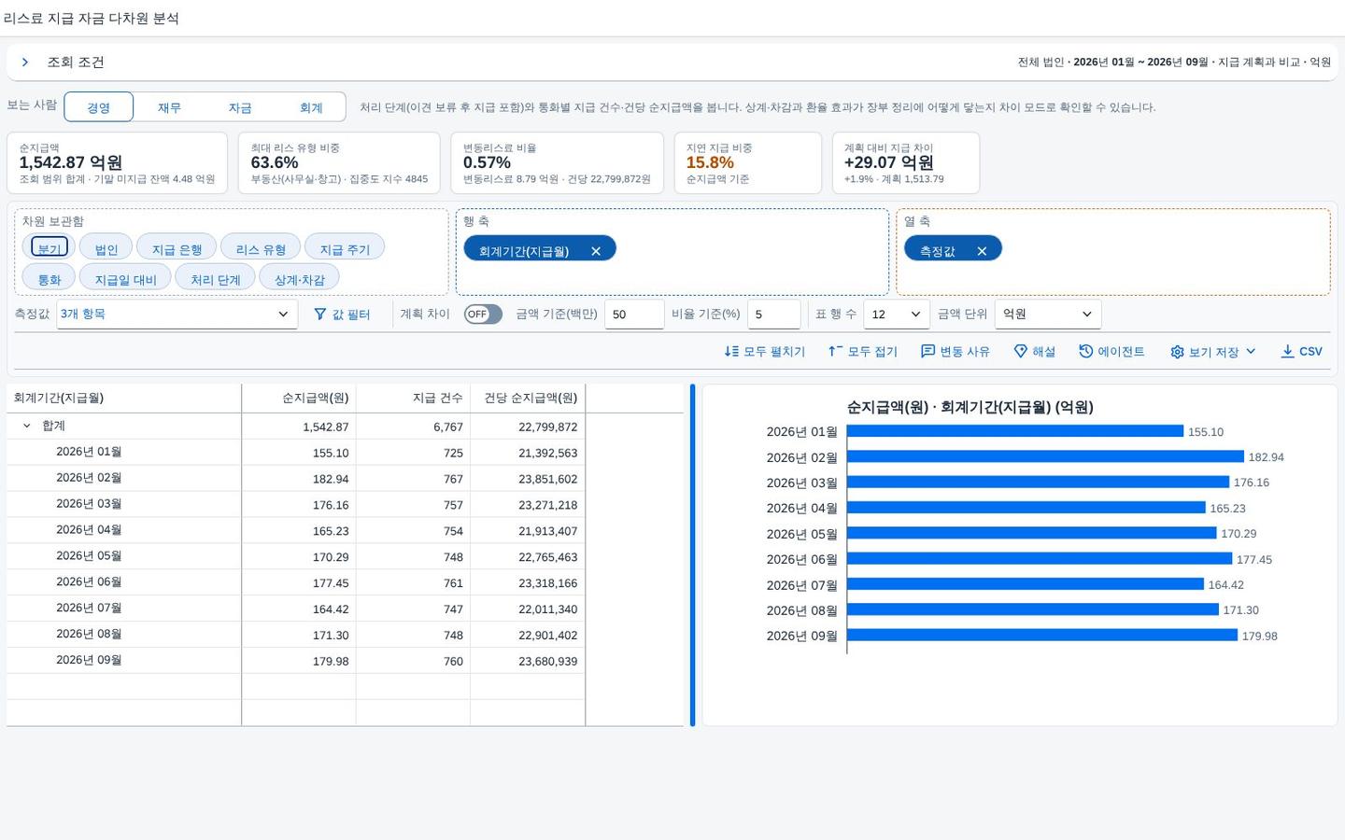
Task: Open the 표 행 수 dropdown
Action: coord(896,315)
